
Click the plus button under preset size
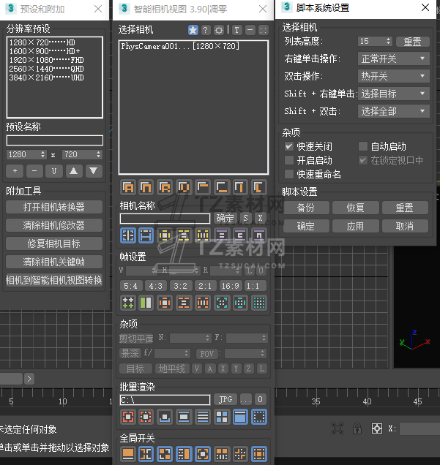[x=15, y=171]
